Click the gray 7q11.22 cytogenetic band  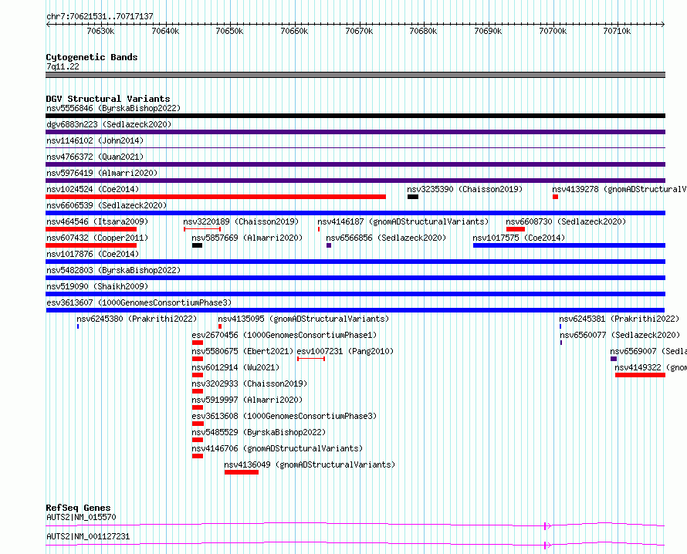pyautogui.click(x=355, y=75)
